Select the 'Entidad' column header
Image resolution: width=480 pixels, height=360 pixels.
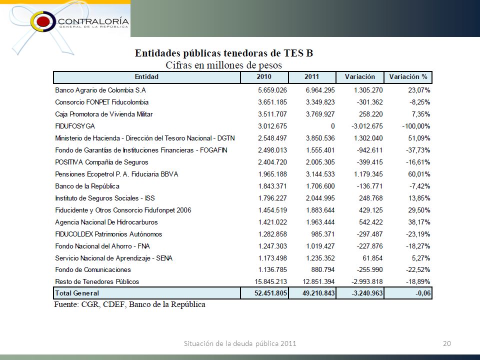pyautogui.click(x=146, y=77)
